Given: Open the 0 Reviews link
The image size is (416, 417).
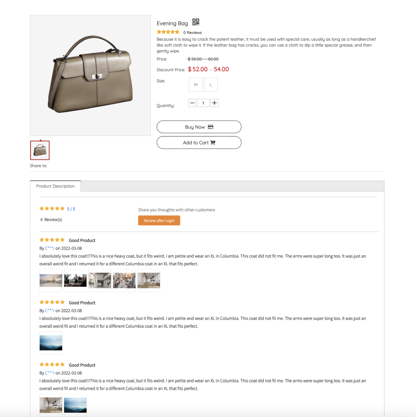Looking at the screenshot, I should tap(193, 32).
